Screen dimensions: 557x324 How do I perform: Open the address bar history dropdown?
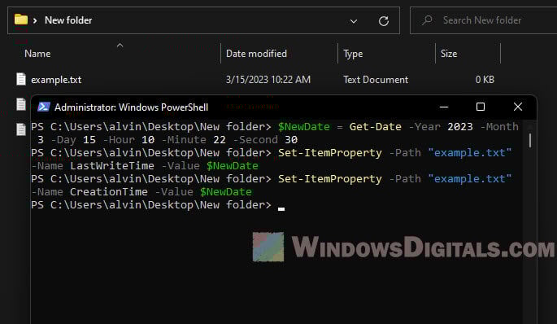point(354,21)
